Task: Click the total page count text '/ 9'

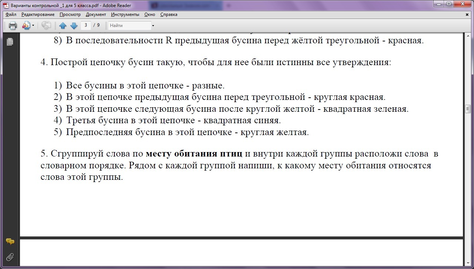Action: coord(96,25)
